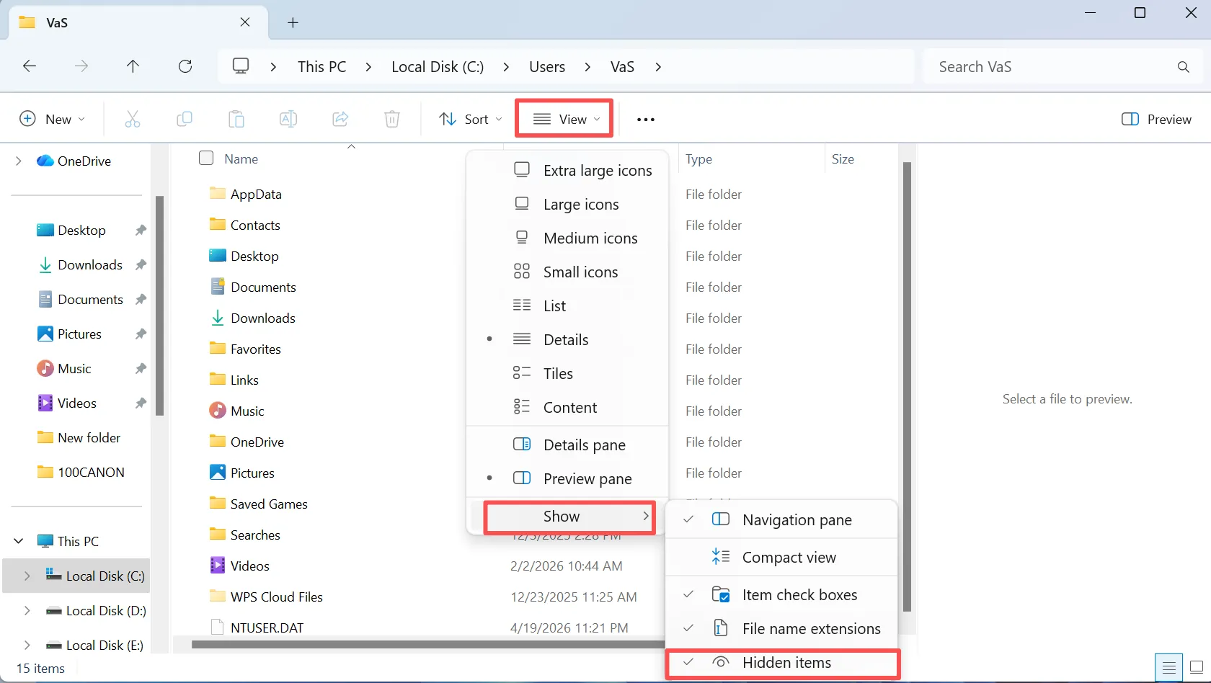Uncheck File name extensions option
The height and width of the screenshot is (683, 1211).
click(782, 629)
